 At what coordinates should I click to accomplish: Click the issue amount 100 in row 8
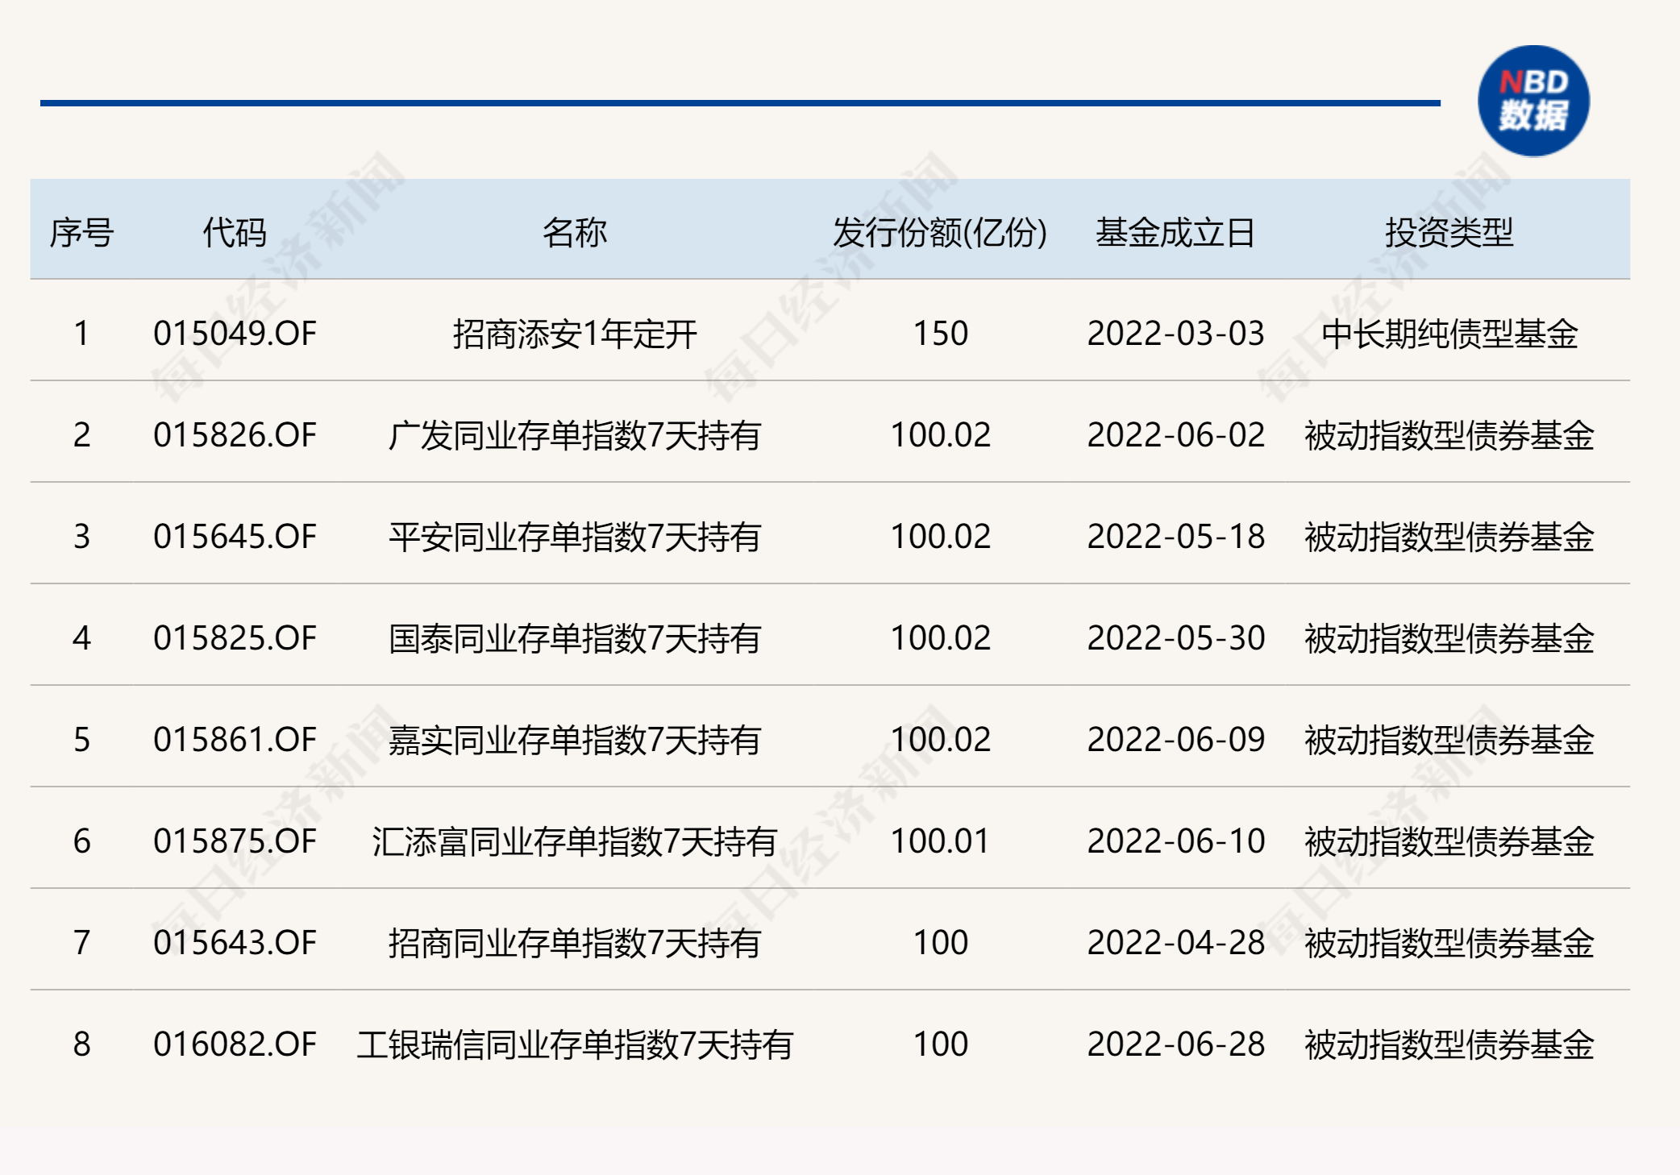tap(940, 1044)
